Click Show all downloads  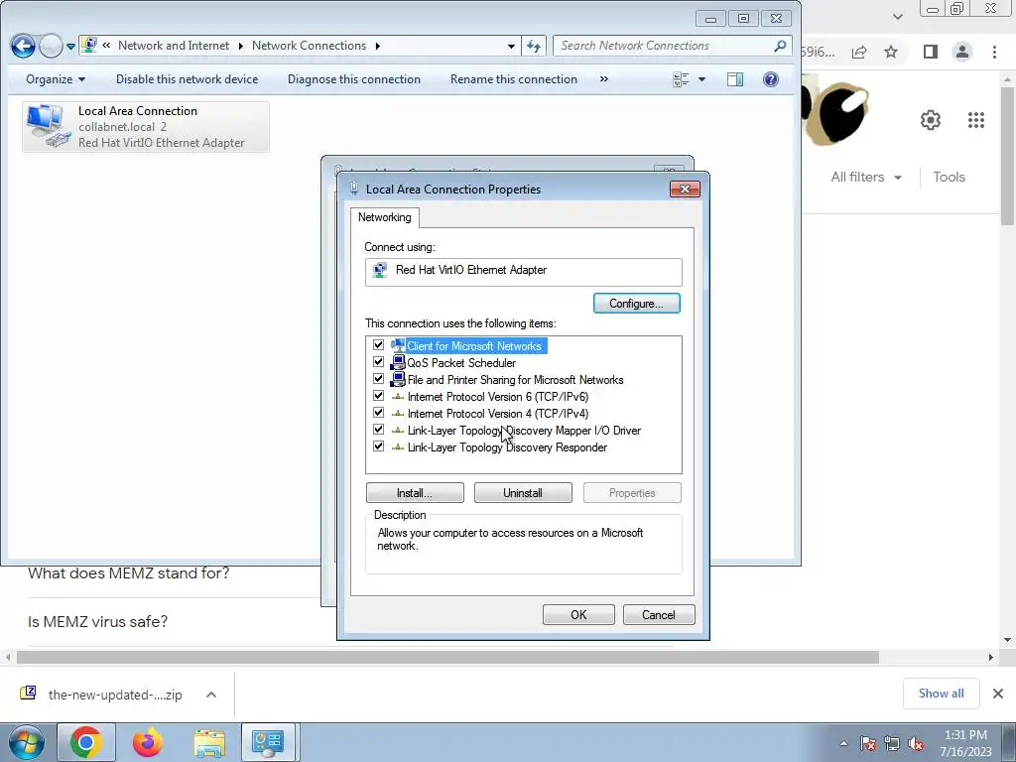click(x=941, y=694)
